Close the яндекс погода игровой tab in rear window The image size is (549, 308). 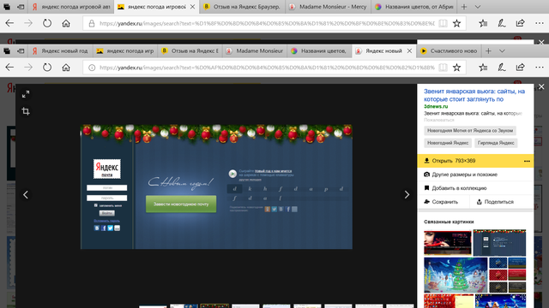click(x=192, y=7)
